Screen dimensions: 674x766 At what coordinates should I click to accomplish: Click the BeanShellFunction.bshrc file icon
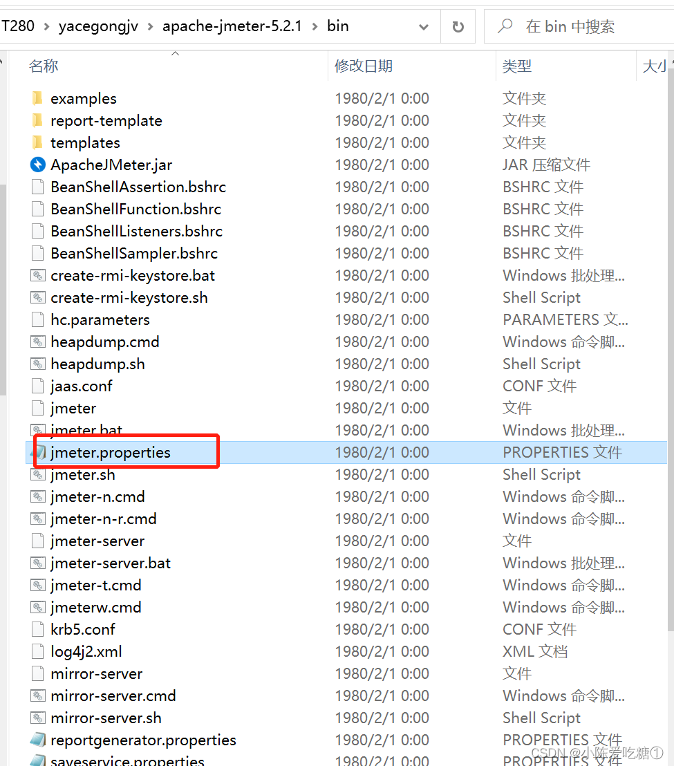tap(37, 209)
